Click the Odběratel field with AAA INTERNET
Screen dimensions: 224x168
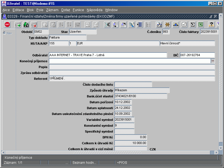pos(108,55)
